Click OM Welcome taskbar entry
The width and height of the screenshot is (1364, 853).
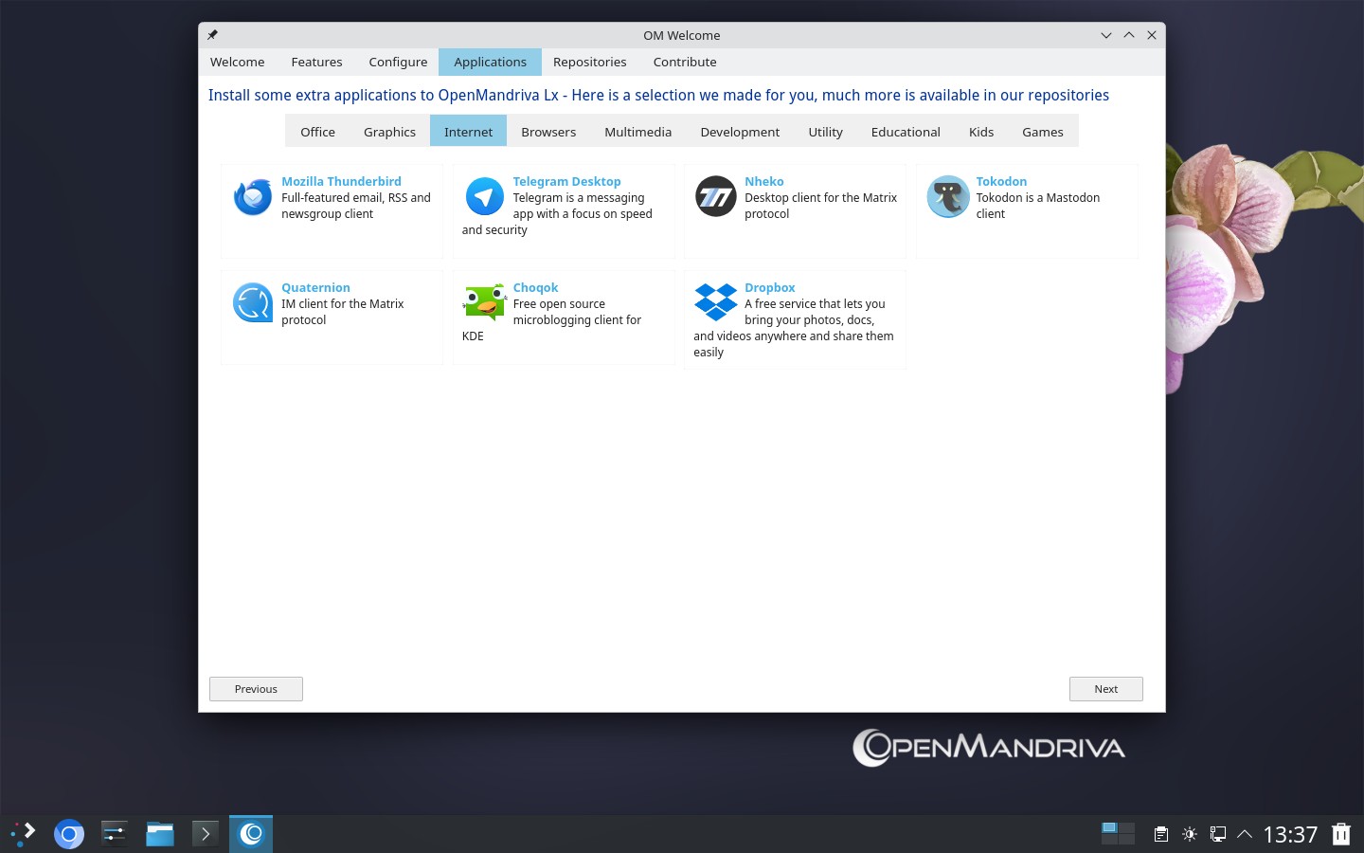coord(251,834)
